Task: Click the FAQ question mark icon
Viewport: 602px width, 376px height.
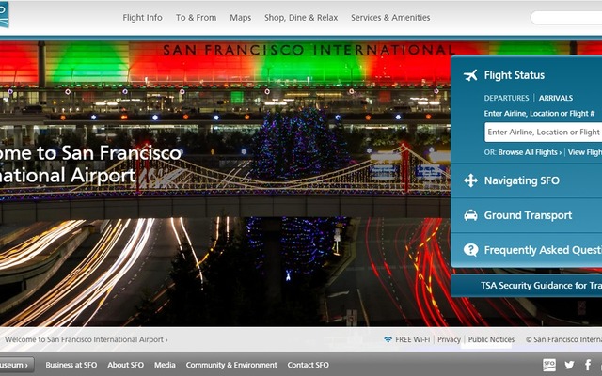Action: [x=470, y=250]
